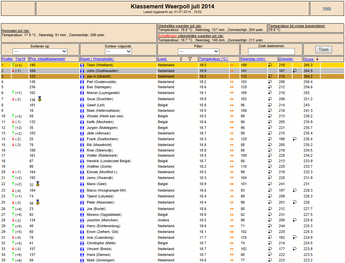Viewport: 345px width, 263px height.
Task: Click the orange arrows icon in John's temperature column
Action: pyautogui.click(x=232, y=71)
